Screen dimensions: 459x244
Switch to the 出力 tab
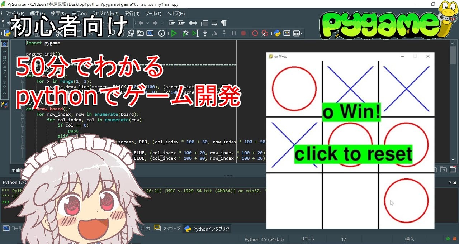(x=145, y=228)
